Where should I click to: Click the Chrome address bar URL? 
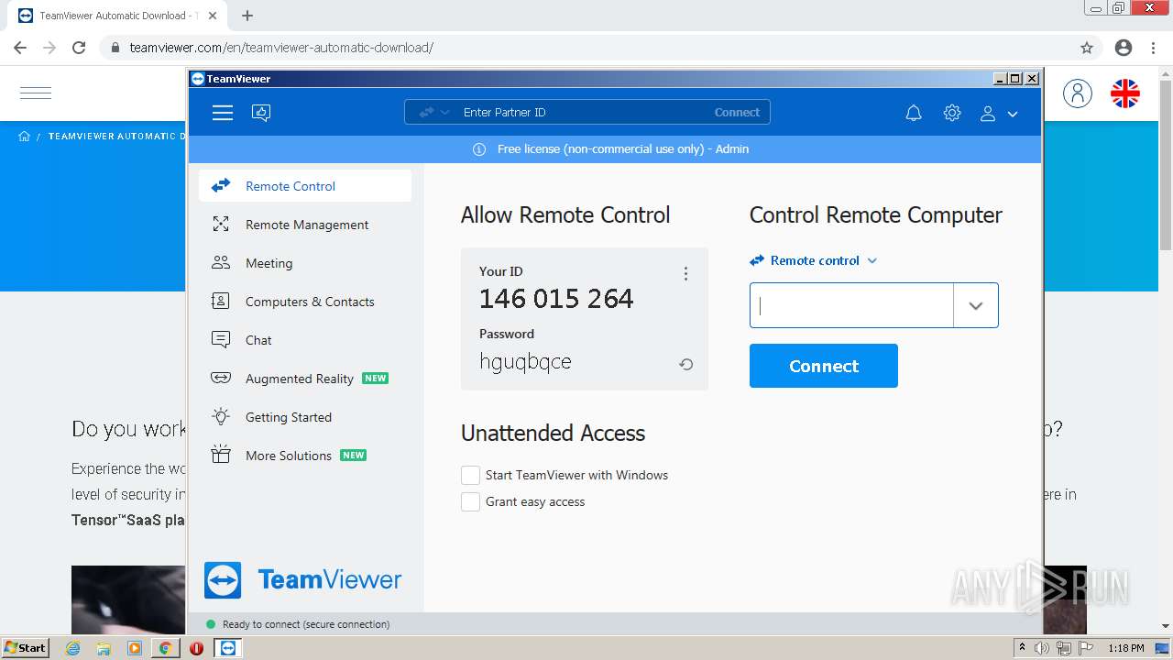tap(281, 48)
